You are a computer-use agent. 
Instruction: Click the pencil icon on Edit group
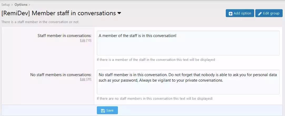[x=260, y=14]
